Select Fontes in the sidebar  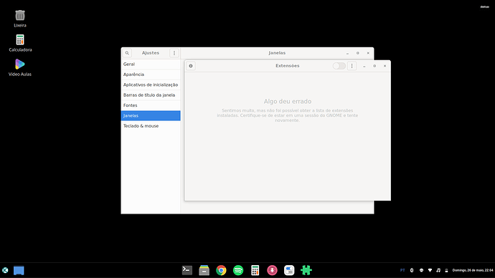coord(151,105)
